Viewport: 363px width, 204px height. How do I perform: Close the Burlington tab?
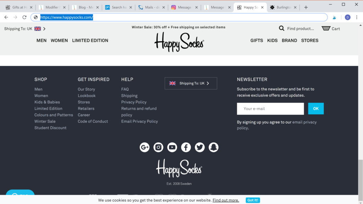[295, 7]
